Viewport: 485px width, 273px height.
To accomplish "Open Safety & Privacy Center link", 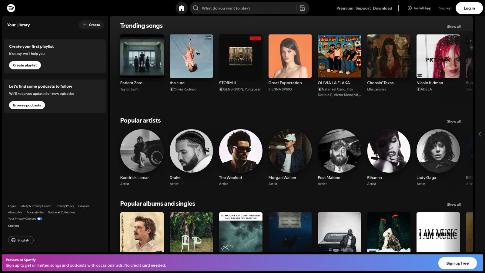I will pos(35,206).
